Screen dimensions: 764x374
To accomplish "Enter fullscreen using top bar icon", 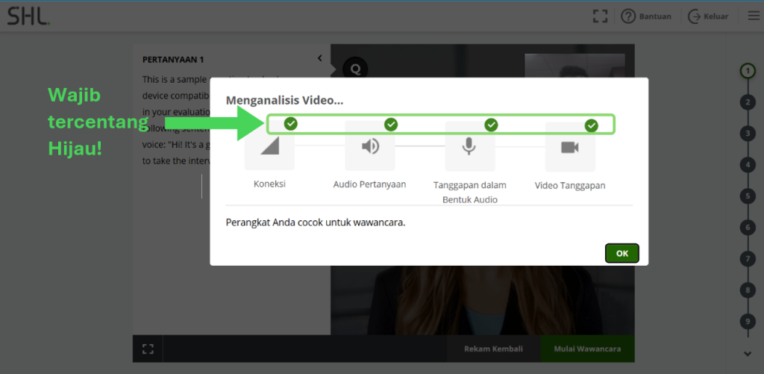I will click(x=599, y=16).
